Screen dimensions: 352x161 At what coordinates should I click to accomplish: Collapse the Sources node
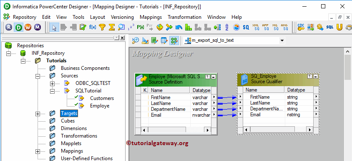point(38,76)
